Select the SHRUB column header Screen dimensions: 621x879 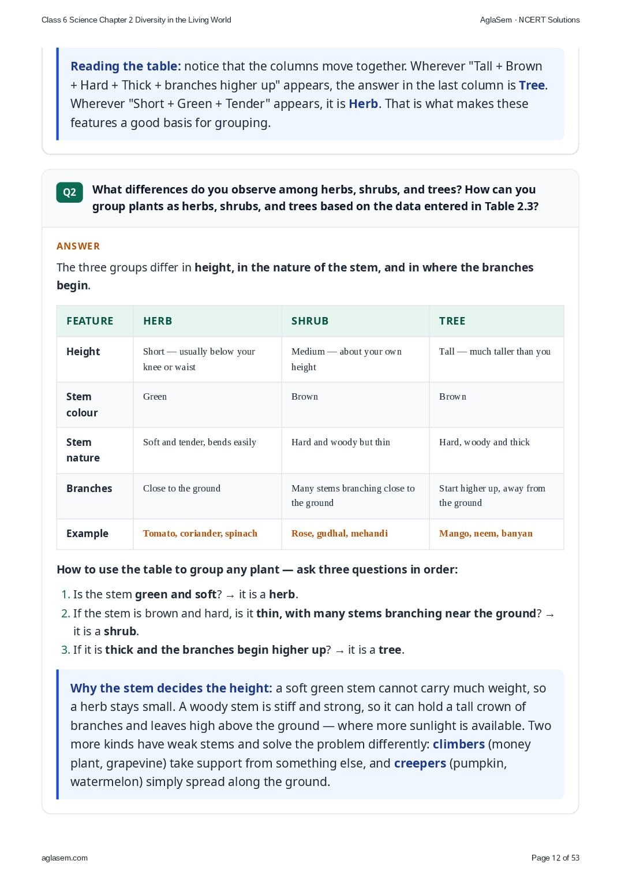(356, 321)
